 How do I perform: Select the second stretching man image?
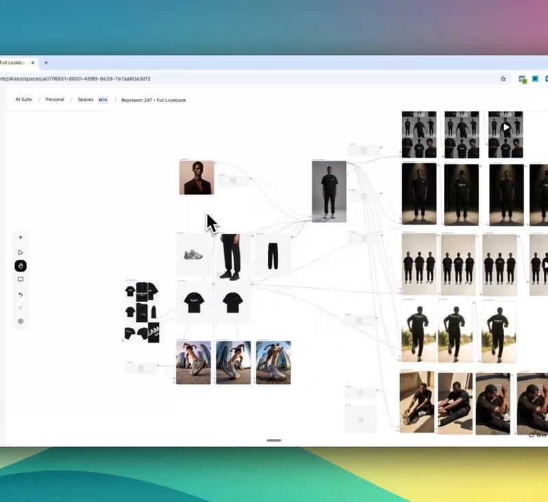point(455,403)
